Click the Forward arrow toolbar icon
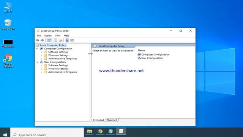Screen dimensions: 243x137 point(42,40)
